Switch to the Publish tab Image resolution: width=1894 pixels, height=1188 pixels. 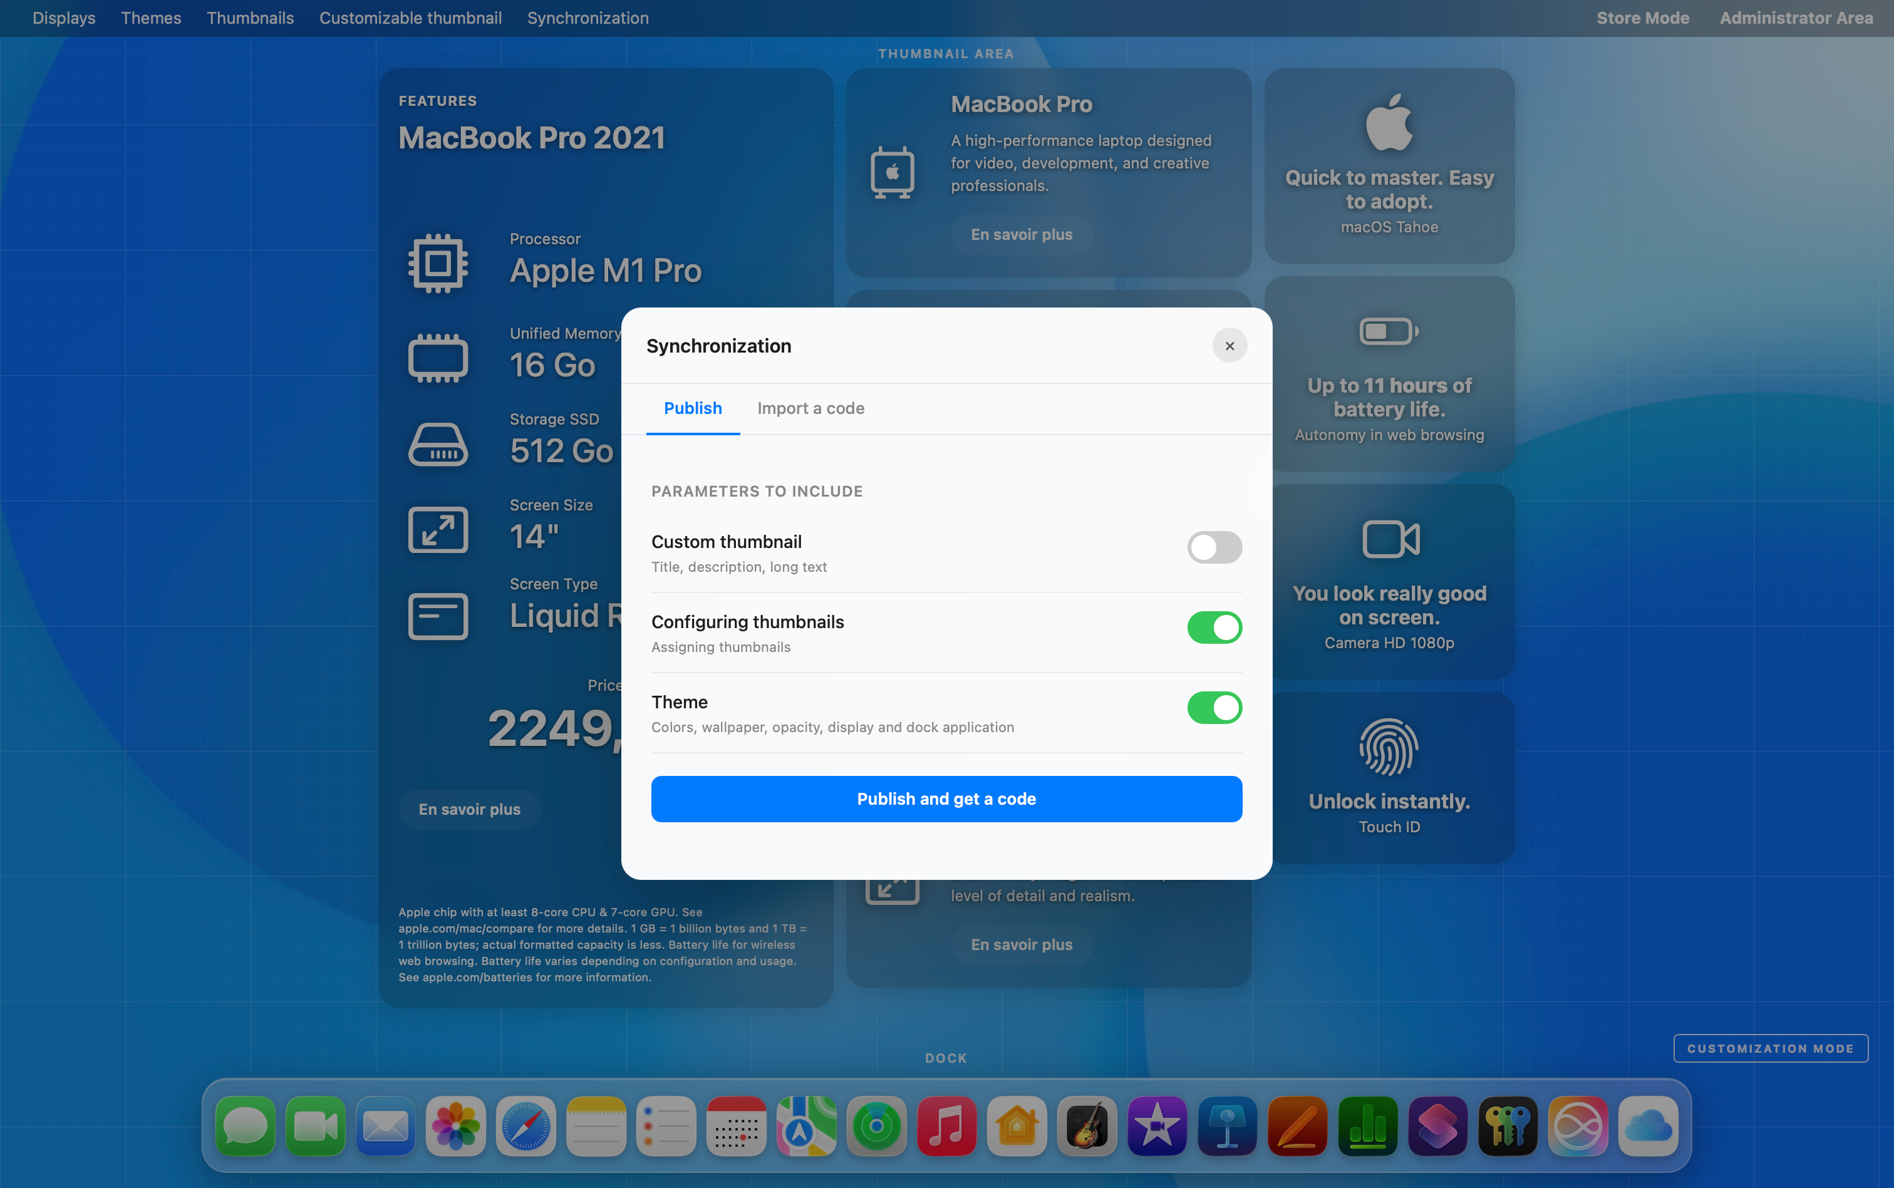[693, 408]
